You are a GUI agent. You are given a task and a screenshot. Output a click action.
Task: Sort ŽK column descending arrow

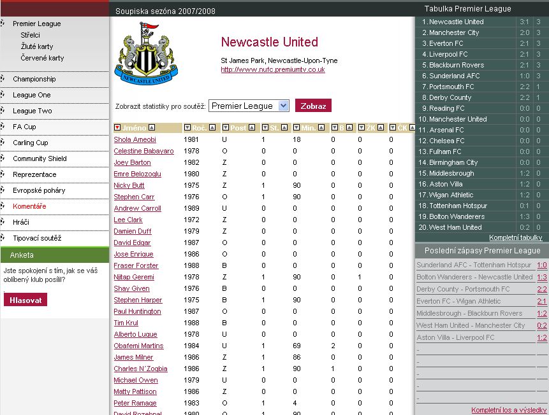pyautogui.click(x=362, y=127)
